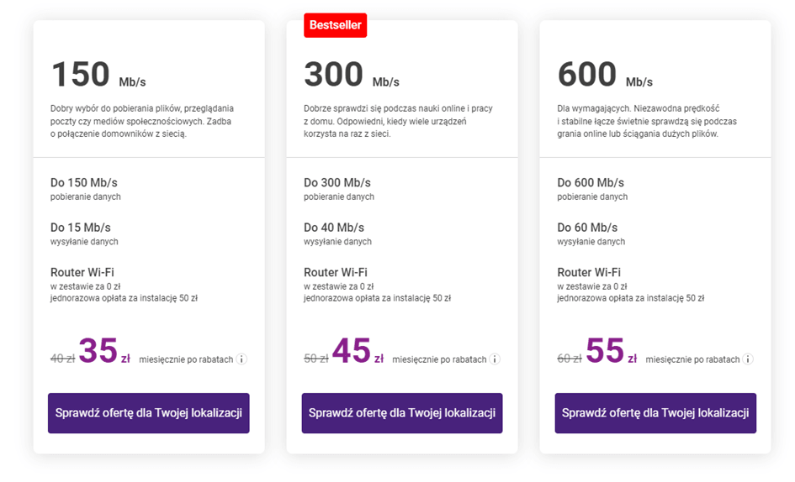Check offer for the 300 Mb/s plan
Screen dimensions: 795x482
[x=402, y=413]
